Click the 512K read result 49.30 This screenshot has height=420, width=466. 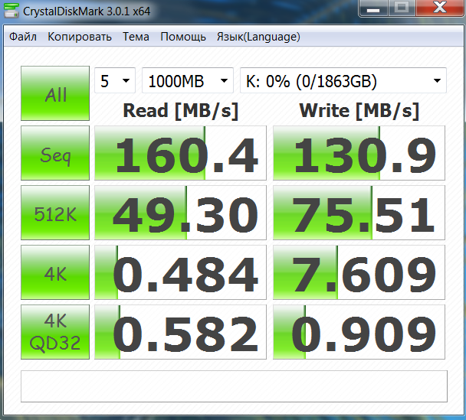pyautogui.click(x=180, y=213)
